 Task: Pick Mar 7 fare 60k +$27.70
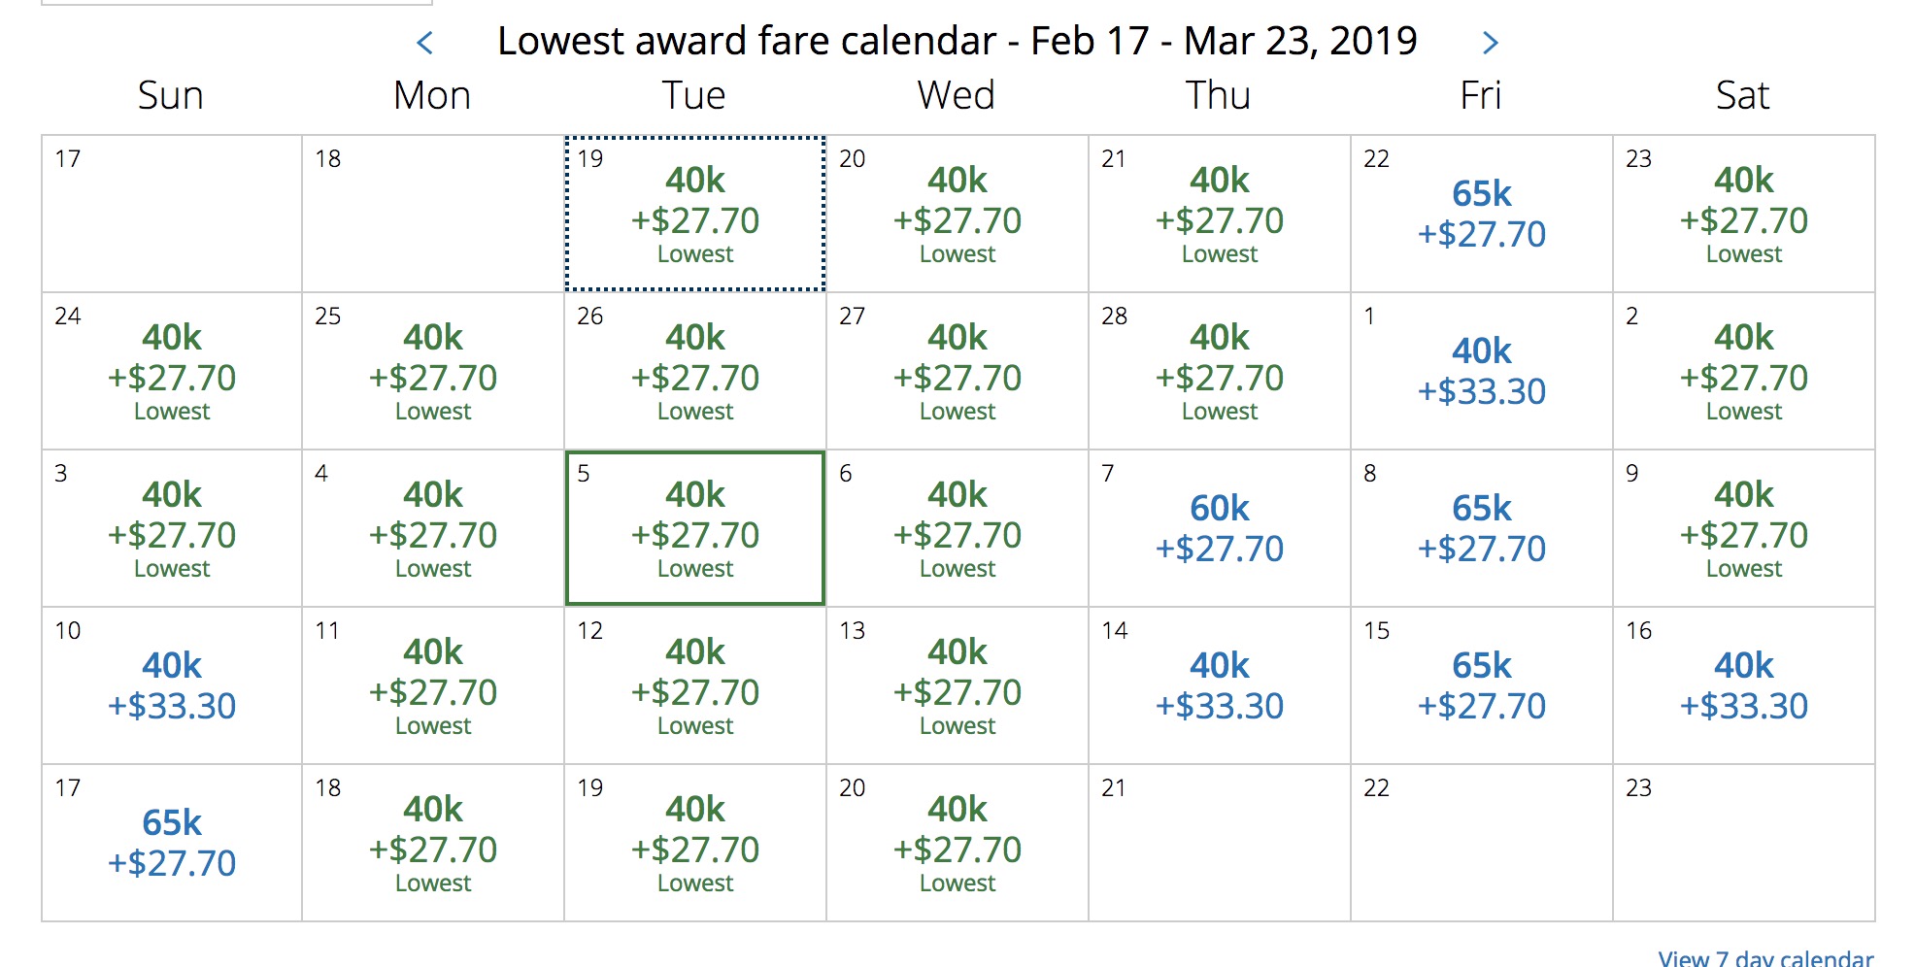pos(1220,529)
